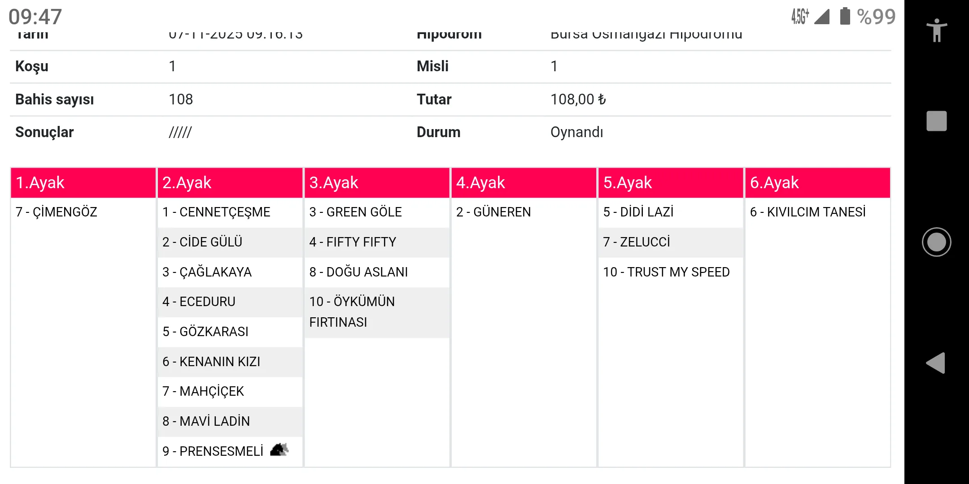Click the horse icon beside PRENSESMELİ
This screenshot has height=484, width=969.
pos(279,449)
